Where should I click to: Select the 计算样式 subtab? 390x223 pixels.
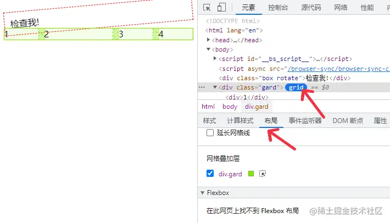pos(240,121)
